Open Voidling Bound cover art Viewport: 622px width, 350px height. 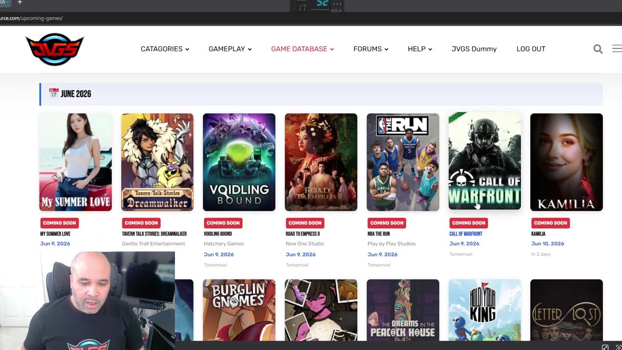coord(239,162)
